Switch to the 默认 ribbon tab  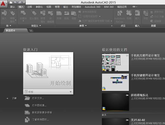[x=13, y=7]
